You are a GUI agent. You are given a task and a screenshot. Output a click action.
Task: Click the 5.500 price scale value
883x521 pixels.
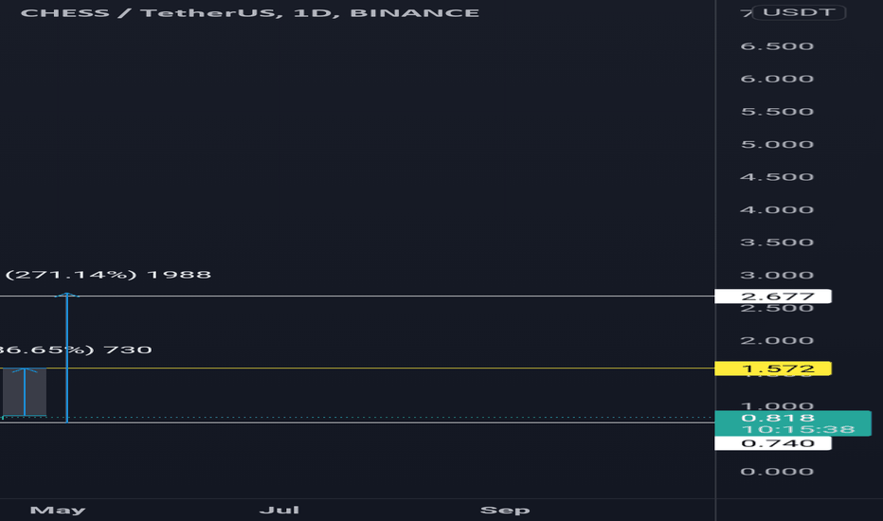(777, 112)
